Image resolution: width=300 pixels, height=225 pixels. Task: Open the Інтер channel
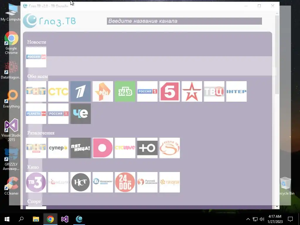(236, 91)
